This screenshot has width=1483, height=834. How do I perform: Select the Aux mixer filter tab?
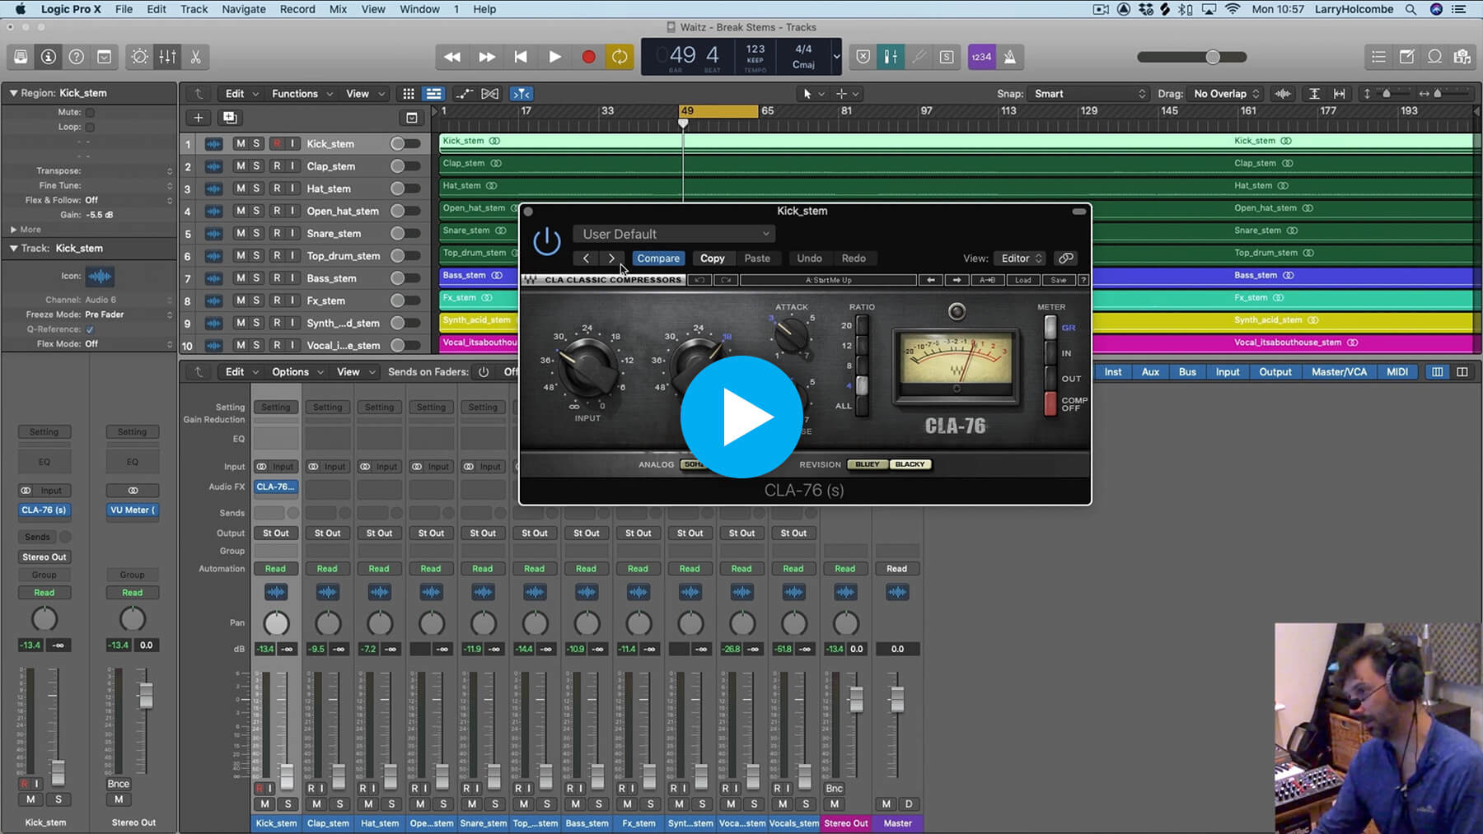tap(1150, 372)
